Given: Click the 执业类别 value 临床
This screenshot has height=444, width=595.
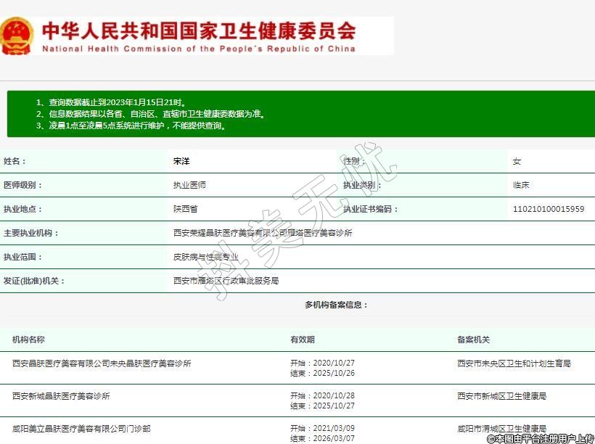Looking at the screenshot, I should [x=521, y=185].
